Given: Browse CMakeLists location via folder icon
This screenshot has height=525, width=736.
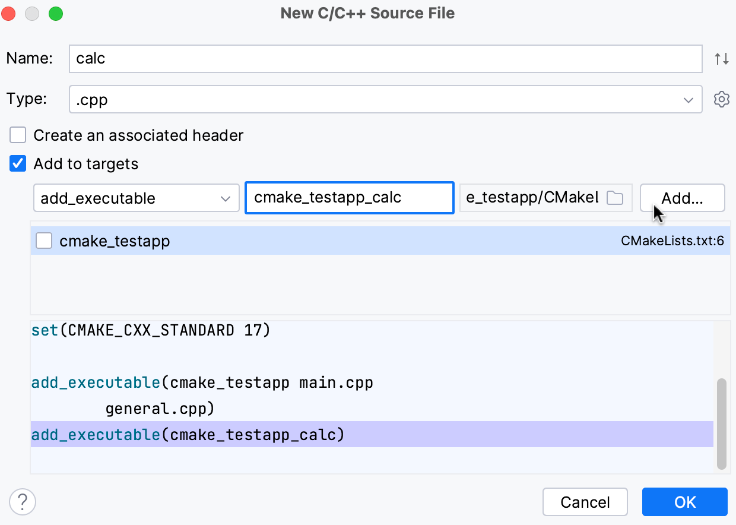Looking at the screenshot, I should pyautogui.click(x=614, y=197).
